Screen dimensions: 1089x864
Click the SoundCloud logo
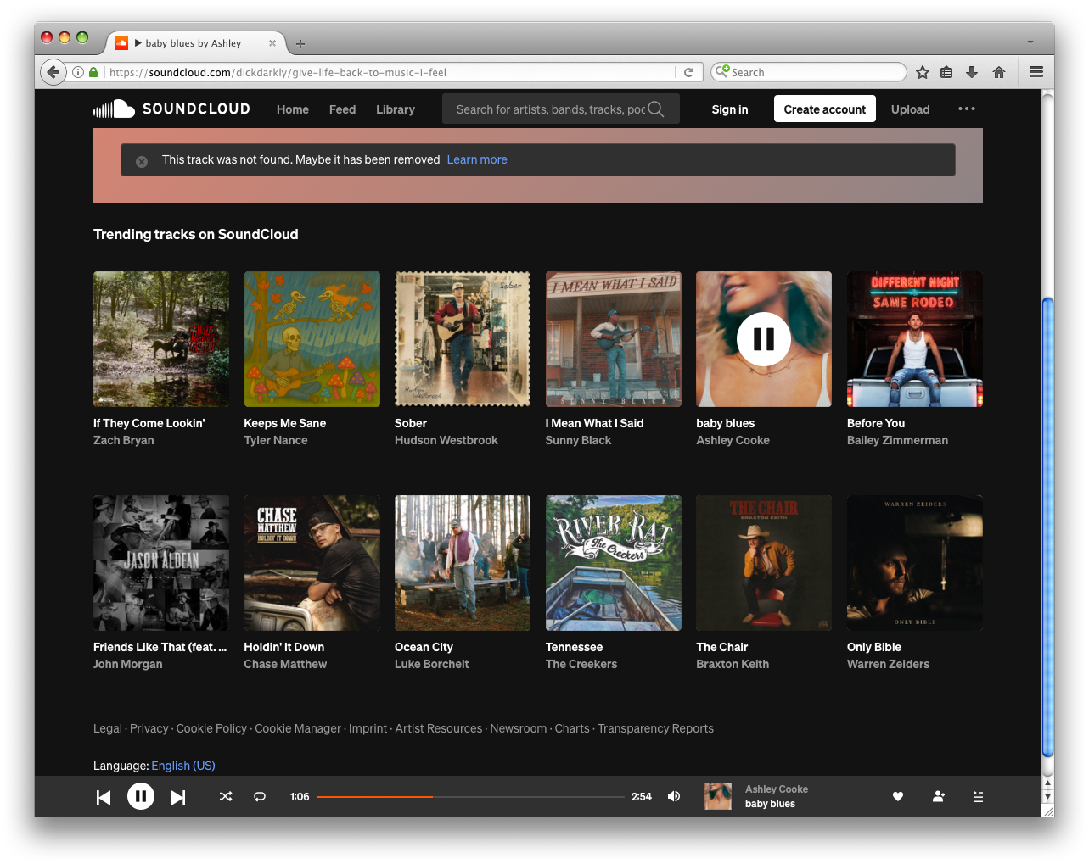[x=171, y=109]
